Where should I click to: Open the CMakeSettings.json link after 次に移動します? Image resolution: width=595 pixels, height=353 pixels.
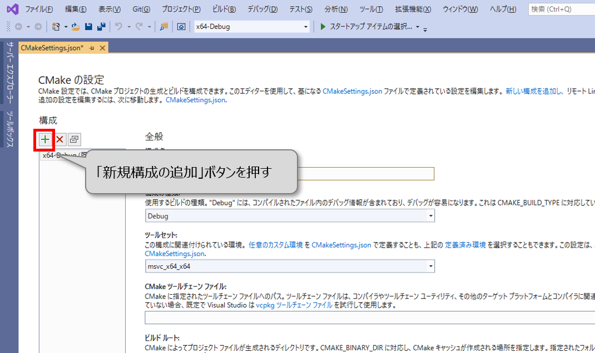195,100
